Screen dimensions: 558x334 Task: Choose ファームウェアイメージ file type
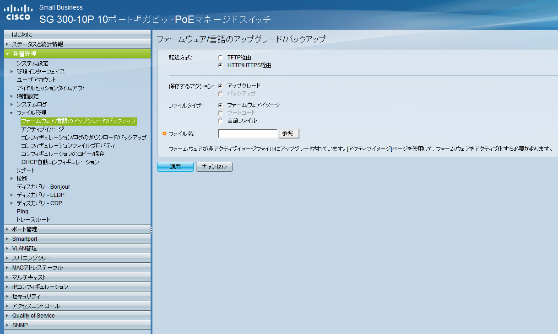(221, 105)
